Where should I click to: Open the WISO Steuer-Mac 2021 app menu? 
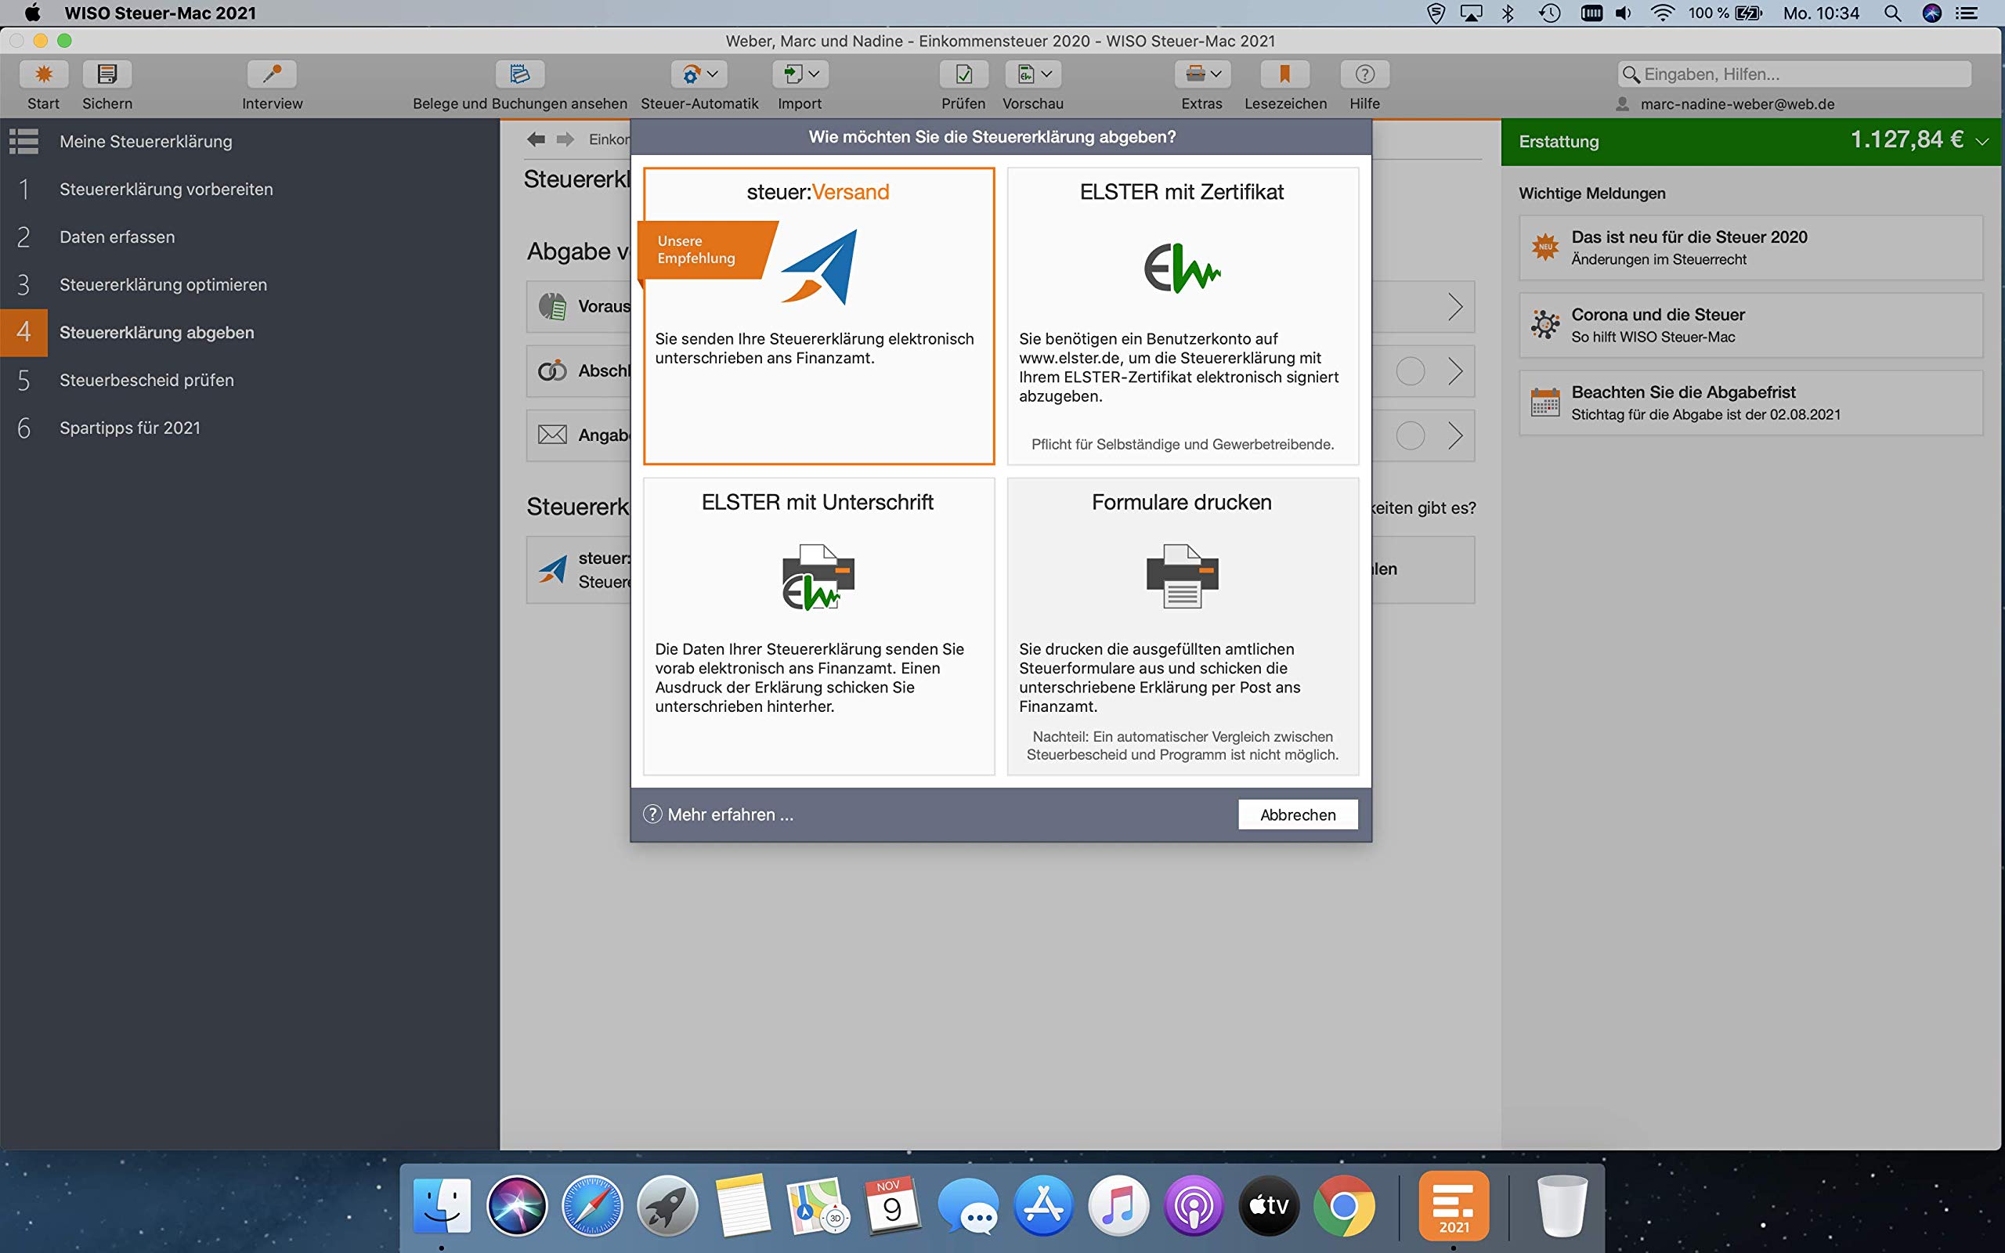click(x=160, y=13)
